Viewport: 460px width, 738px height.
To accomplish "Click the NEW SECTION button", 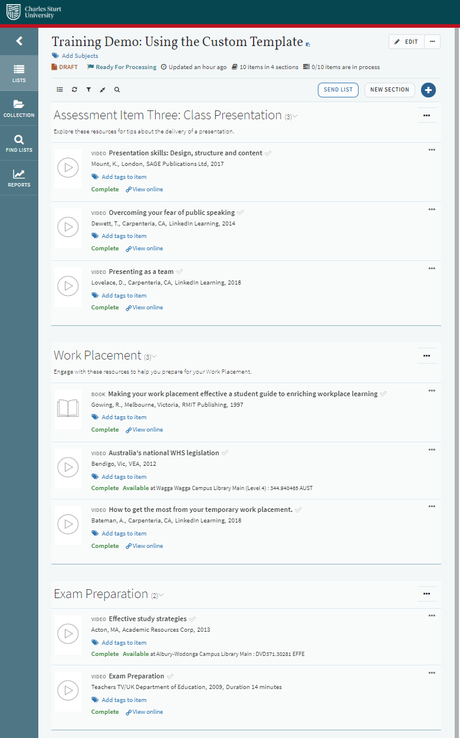I will pos(389,90).
